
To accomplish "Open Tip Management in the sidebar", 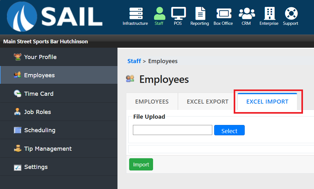I will click(x=48, y=148).
